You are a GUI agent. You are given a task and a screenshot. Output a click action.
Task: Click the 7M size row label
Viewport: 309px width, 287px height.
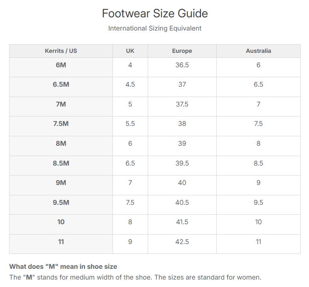[x=61, y=104]
